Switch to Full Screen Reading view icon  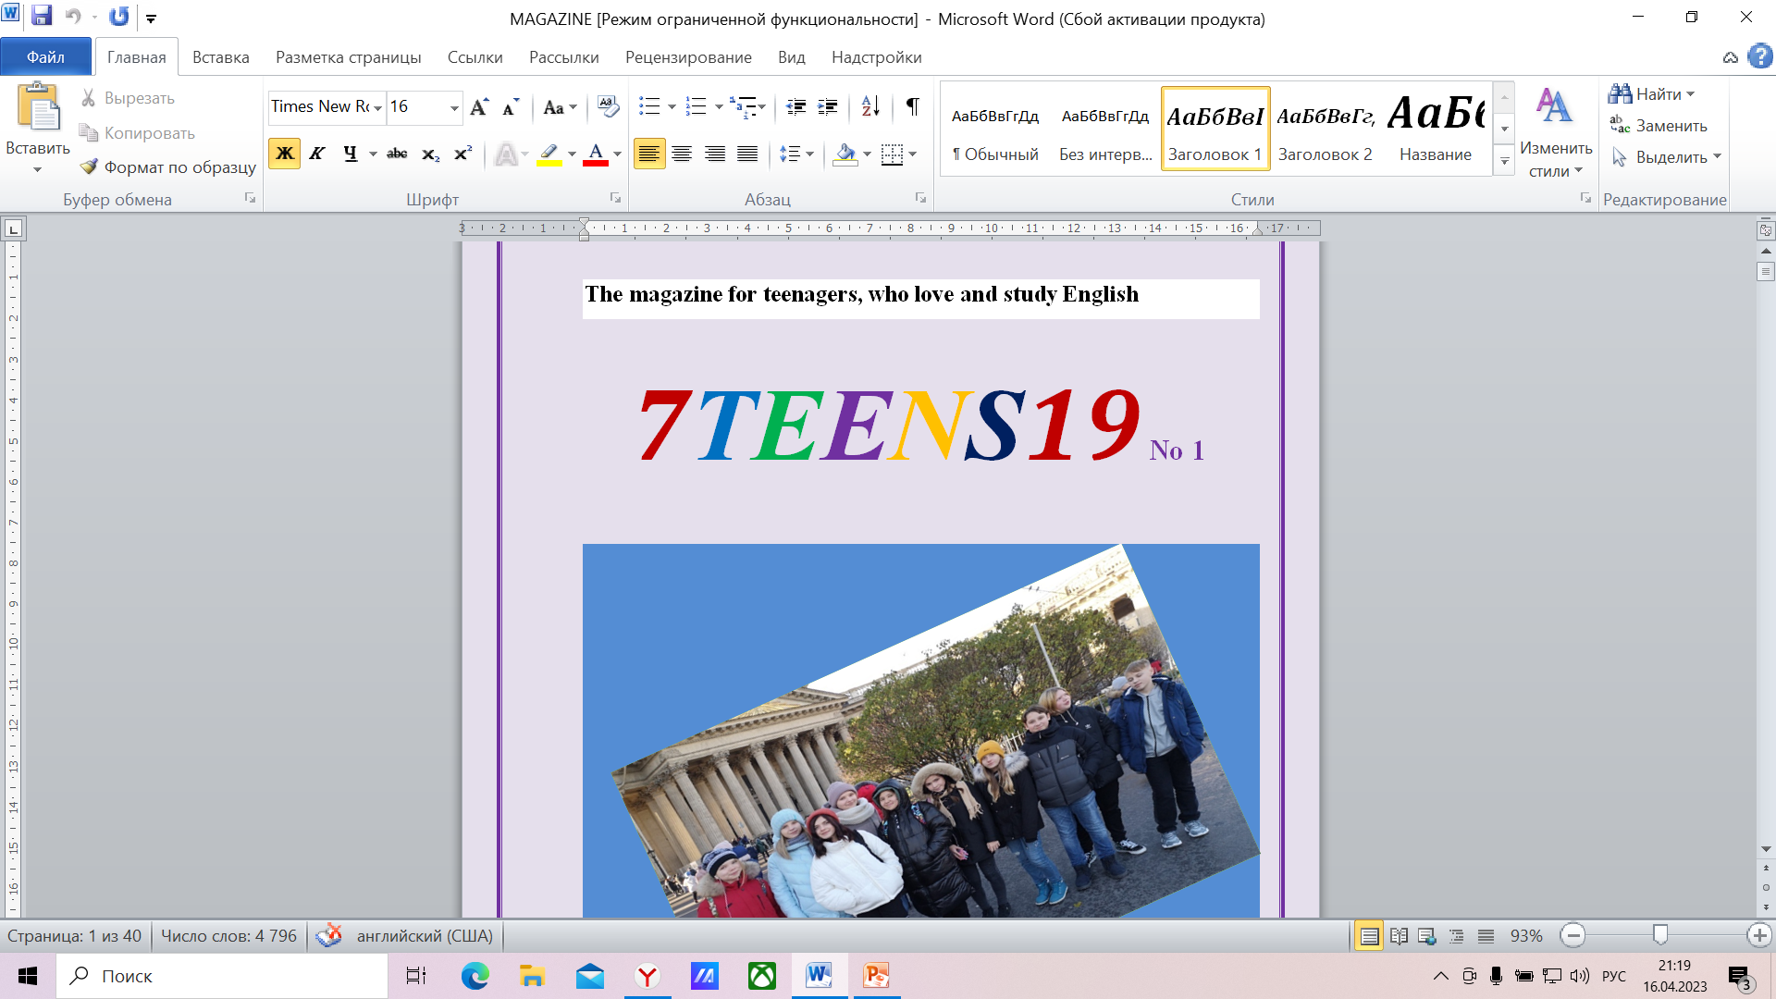(x=1399, y=936)
